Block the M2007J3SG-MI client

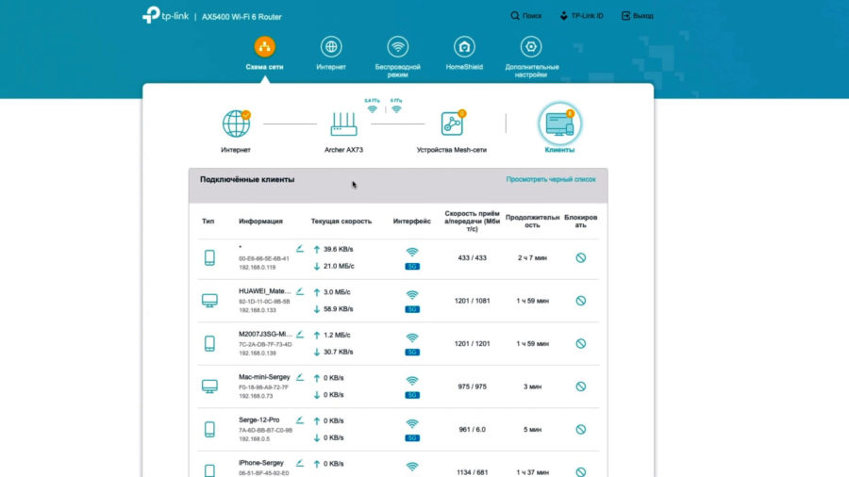[x=580, y=343]
